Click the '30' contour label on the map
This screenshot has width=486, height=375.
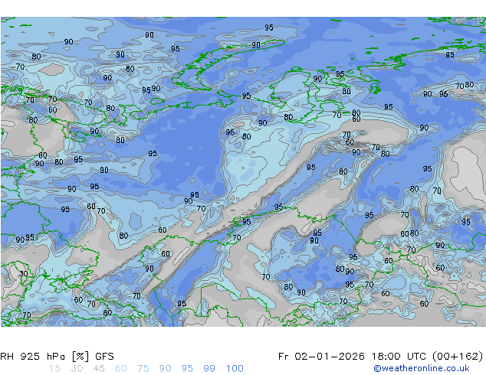(x=23, y=274)
